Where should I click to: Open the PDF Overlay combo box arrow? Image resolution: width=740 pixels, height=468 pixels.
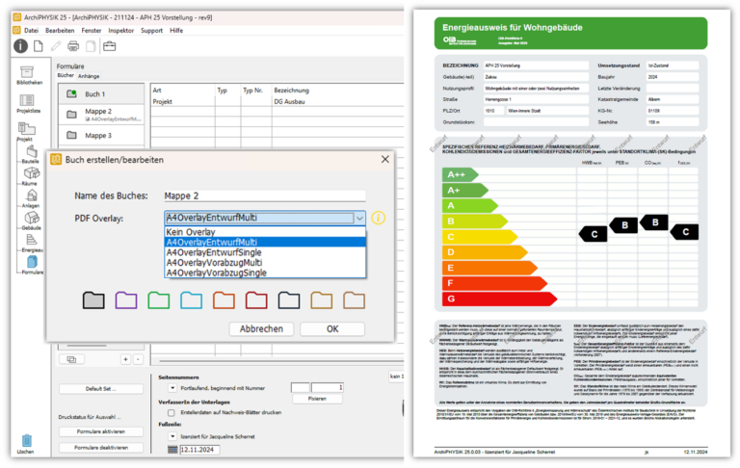click(x=359, y=218)
